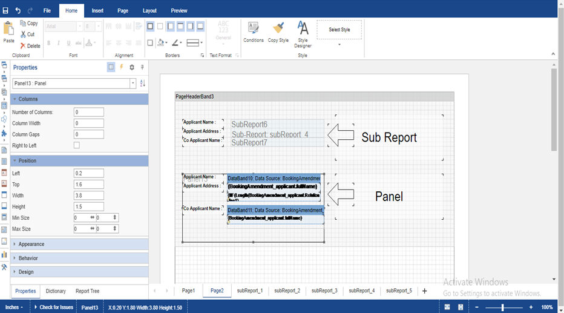Click the wrench tools icon in left toolbox
The height and width of the screenshot is (313, 564).
coord(4,267)
